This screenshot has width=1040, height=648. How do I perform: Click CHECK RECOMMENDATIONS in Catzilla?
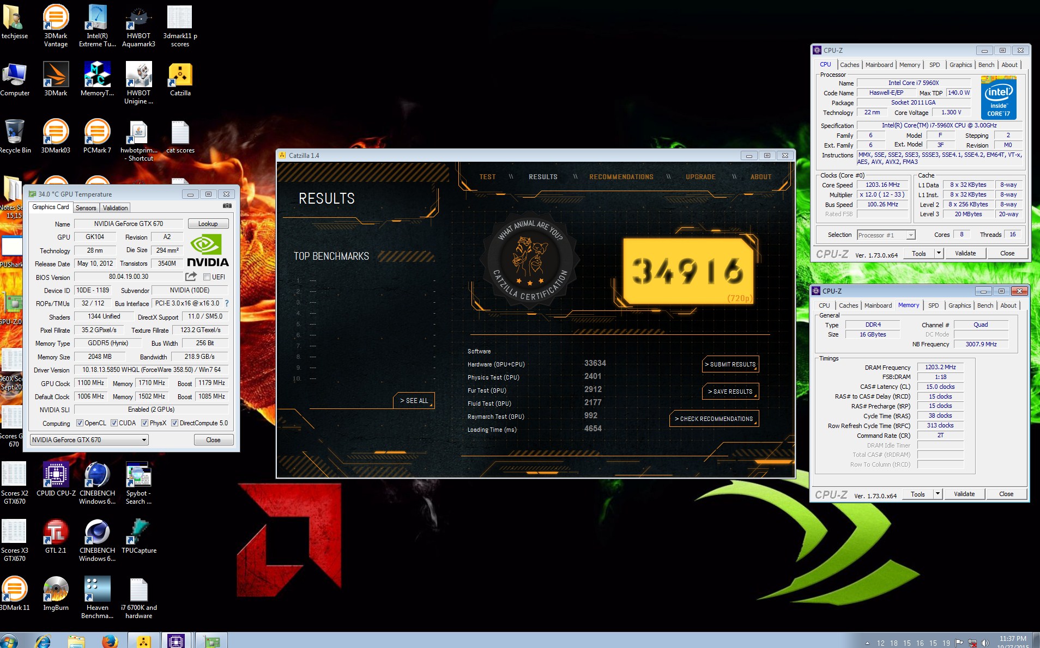coord(714,419)
